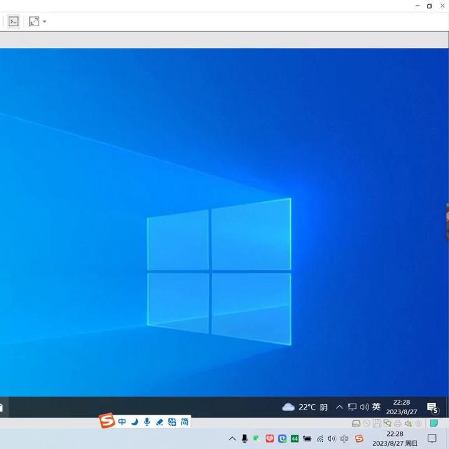Restore down the VMware window
The height and width of the screenshot is (449, 449).
430,6
